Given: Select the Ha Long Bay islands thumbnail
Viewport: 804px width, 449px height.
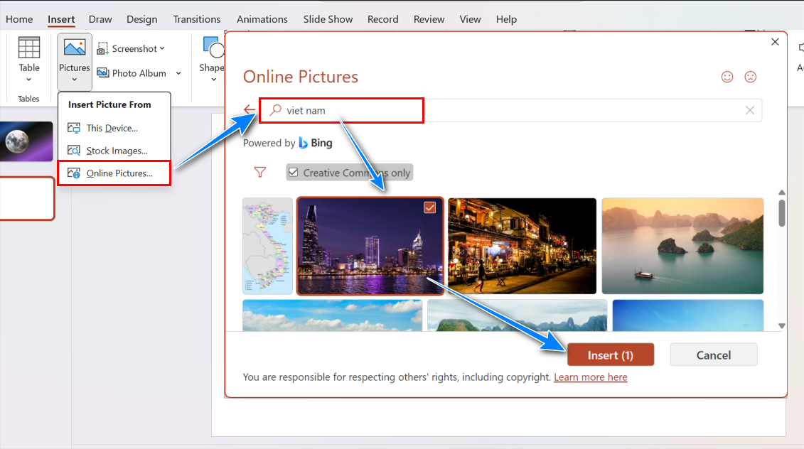Looking at the screenshot, I should [x=682, y=246].
